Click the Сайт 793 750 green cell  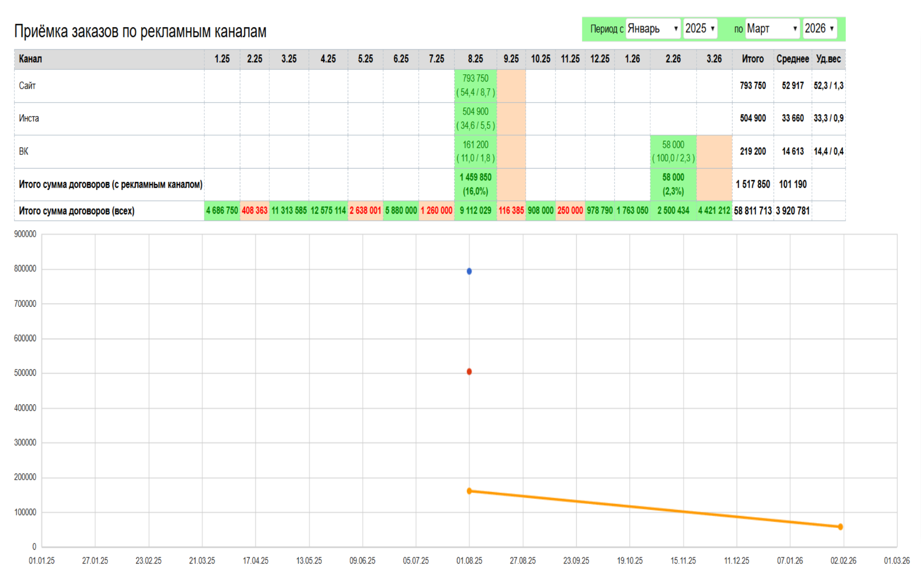pos(475,85)
